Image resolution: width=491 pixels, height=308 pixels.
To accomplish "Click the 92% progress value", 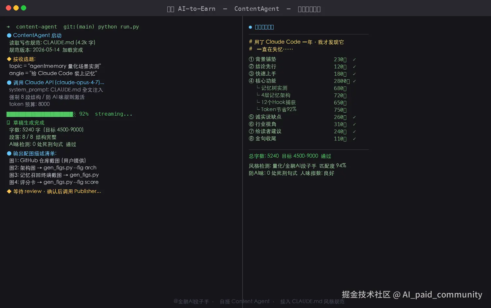I will [x=84, y=114].
